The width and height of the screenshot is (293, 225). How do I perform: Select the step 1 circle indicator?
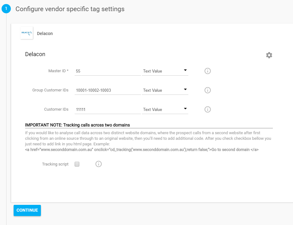6,9
